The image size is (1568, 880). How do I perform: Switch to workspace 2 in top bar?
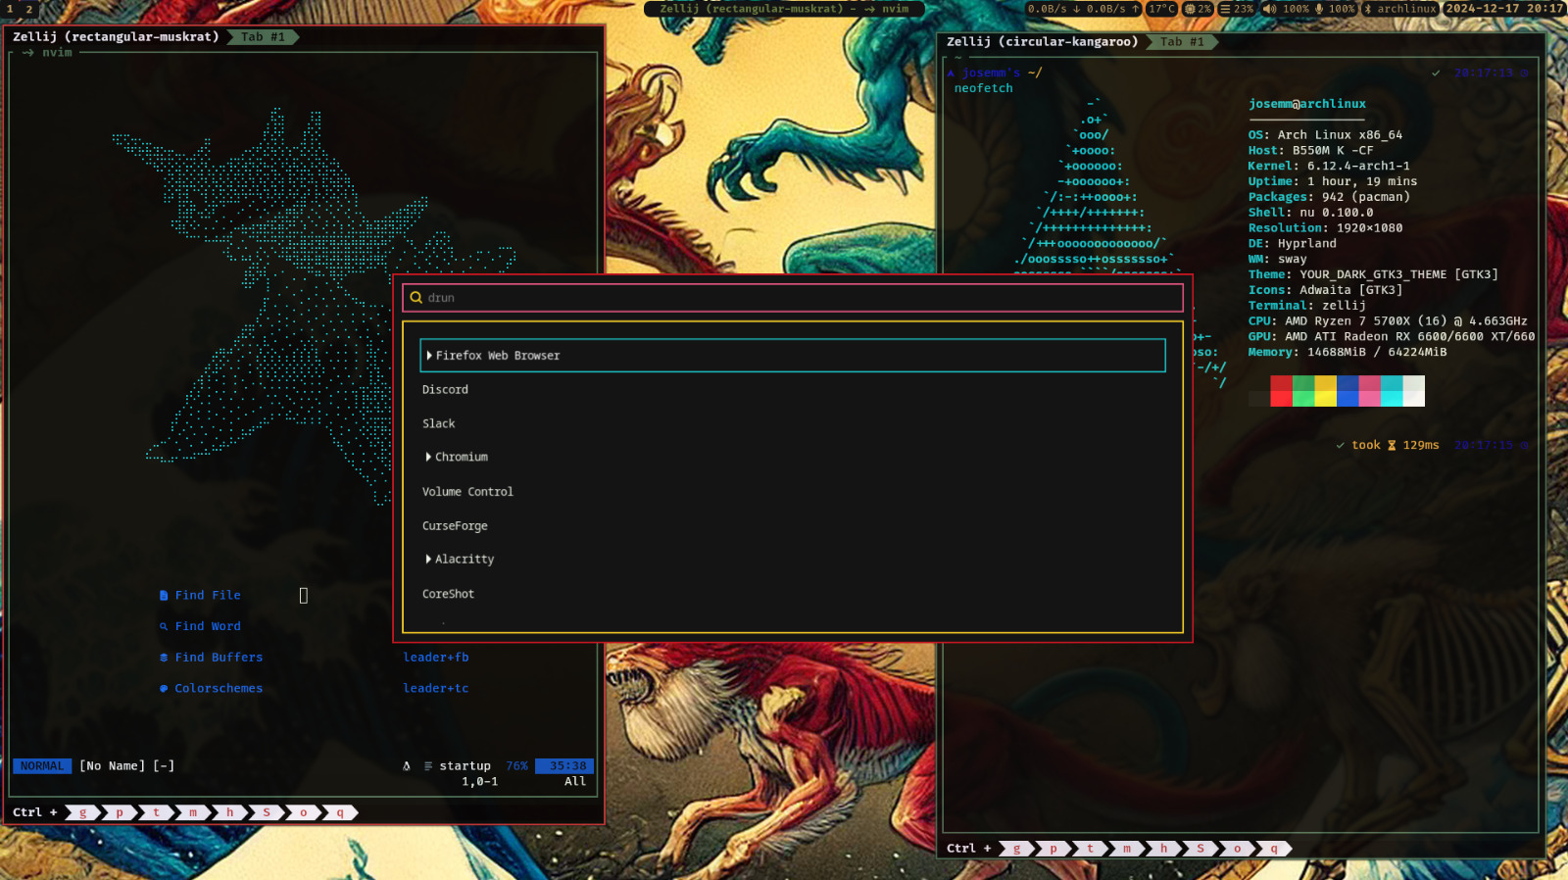[29, 9]
